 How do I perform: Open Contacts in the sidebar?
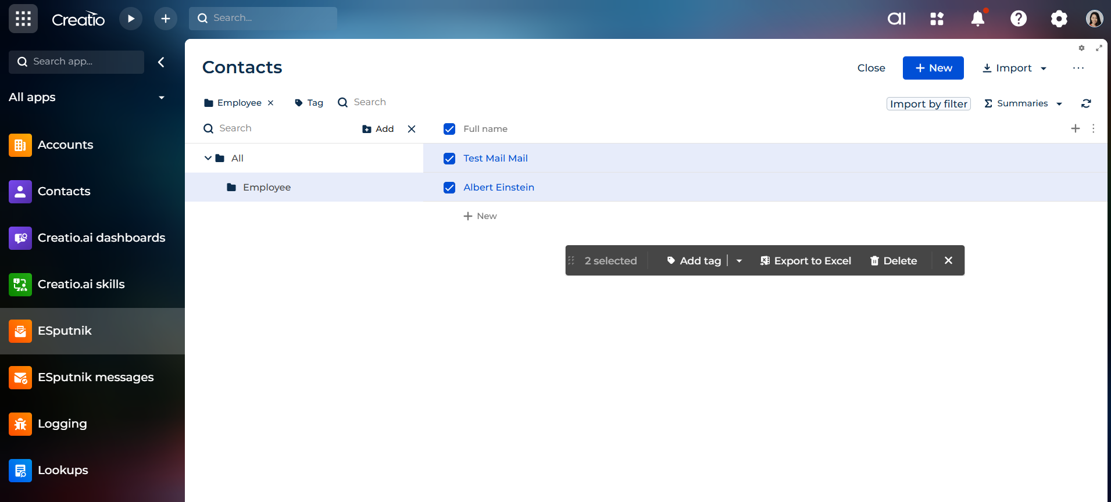click(92, 191)
